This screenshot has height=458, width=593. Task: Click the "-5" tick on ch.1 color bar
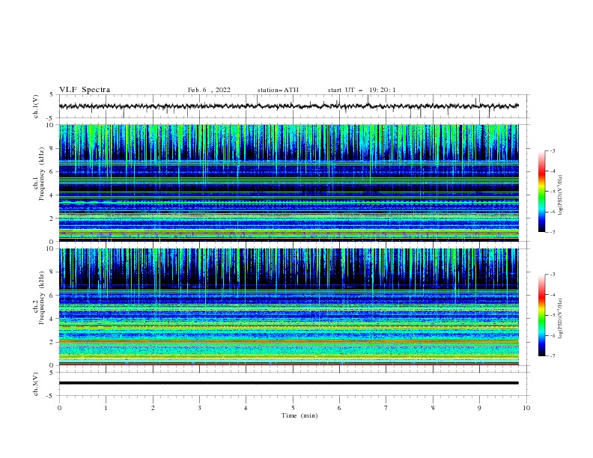[552, 192]
